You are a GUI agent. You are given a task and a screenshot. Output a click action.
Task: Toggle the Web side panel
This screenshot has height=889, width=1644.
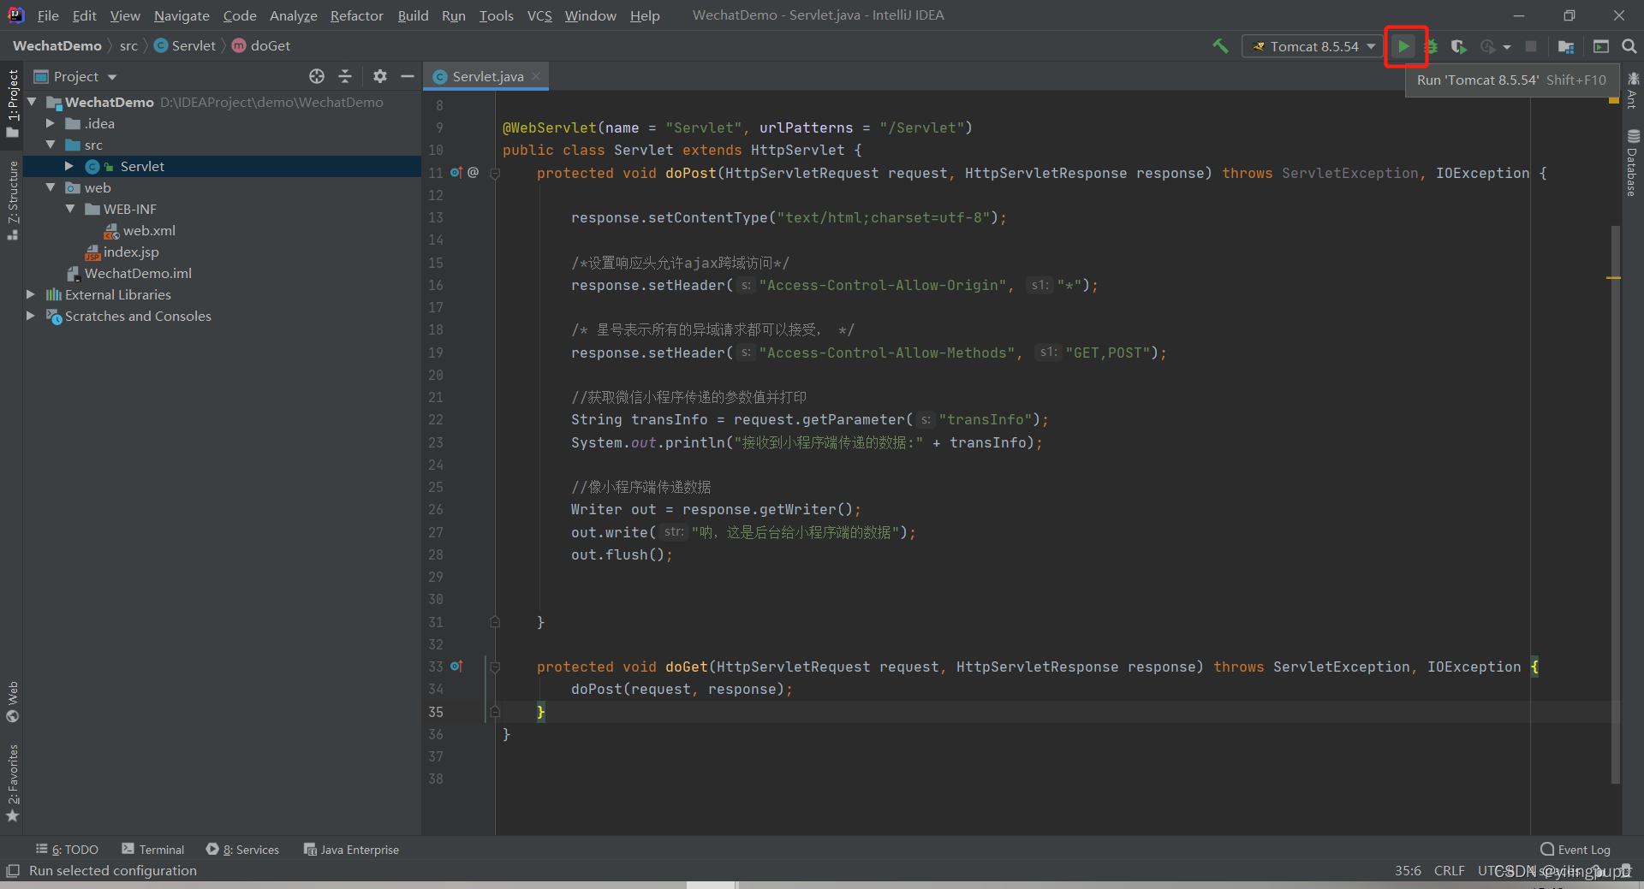click(12, 702)
